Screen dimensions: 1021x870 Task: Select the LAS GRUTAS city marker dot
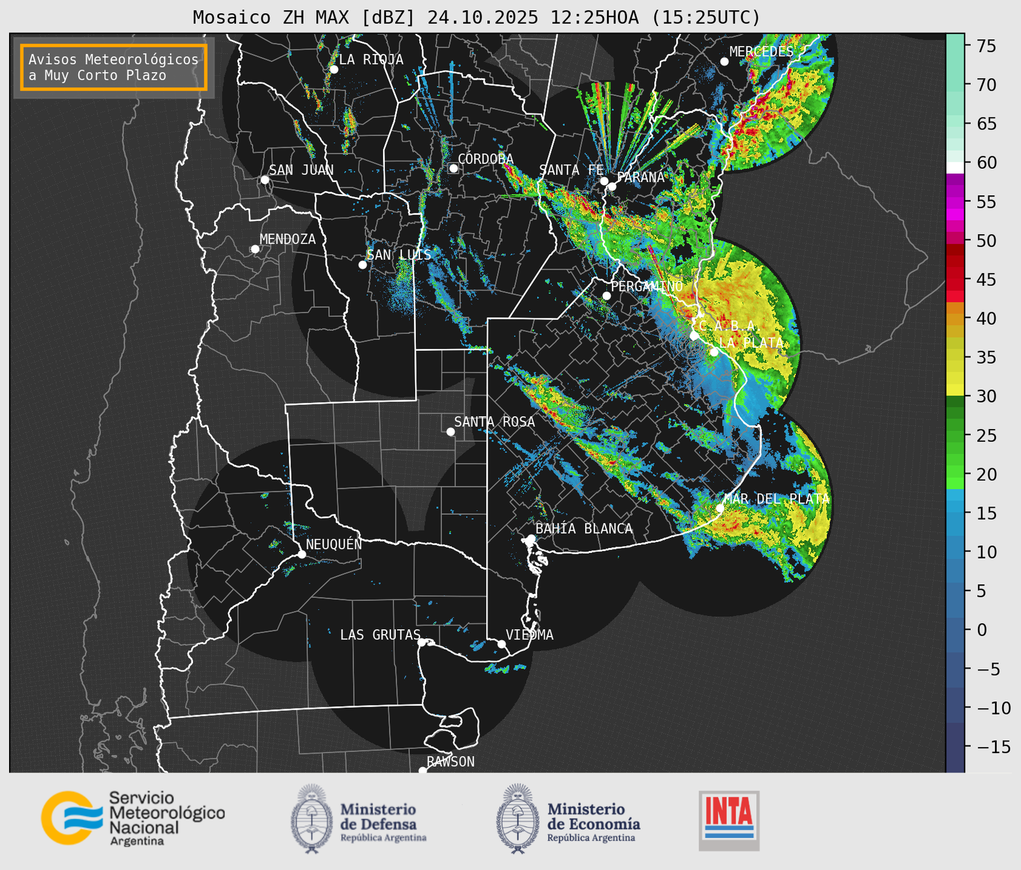click(422, 643)
